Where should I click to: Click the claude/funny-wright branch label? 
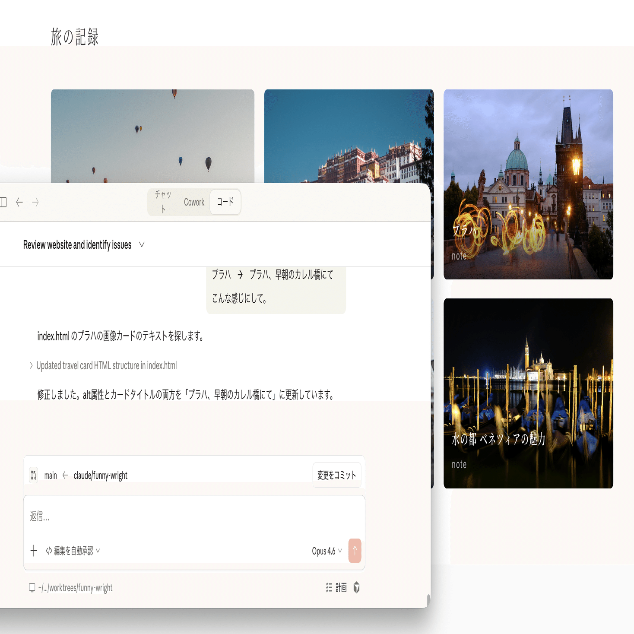(x=100, y=475)
